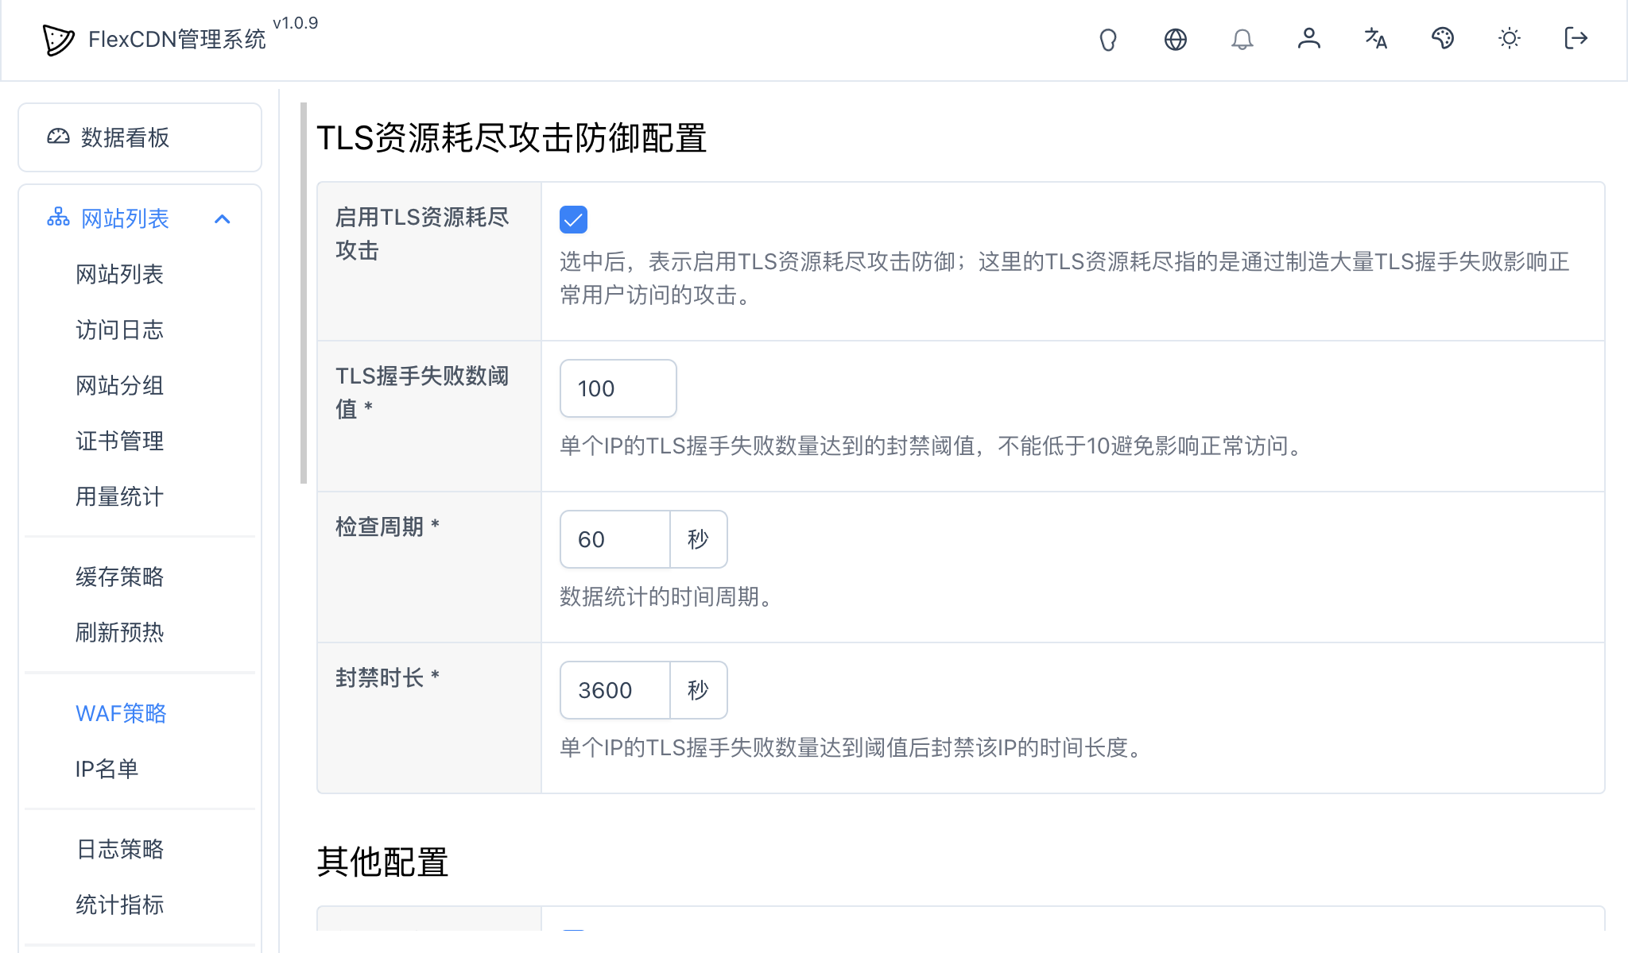Click the theme palette icon
Screen dimensions: 1628x953
(x=1443, y=39)
